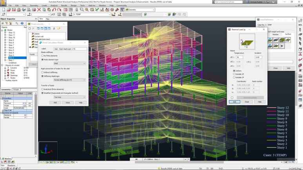
Task: Select the 'No finite elements' radio option
Action: pos(42,56)
